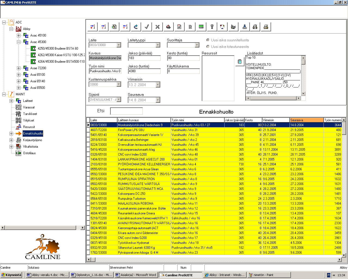Select Uusi aika toteutuneesta radio button
348x279 pixels.
[208, 47]
